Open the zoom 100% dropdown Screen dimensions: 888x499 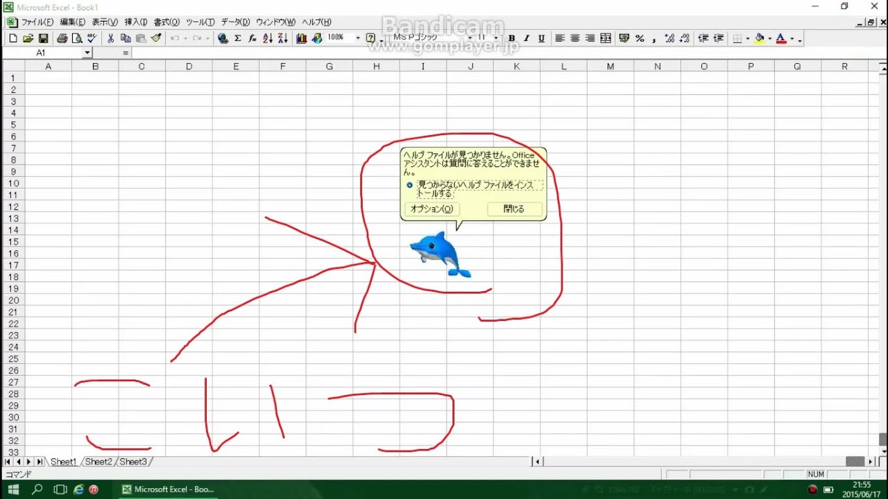pyautogui.click(x=358, y=38)
